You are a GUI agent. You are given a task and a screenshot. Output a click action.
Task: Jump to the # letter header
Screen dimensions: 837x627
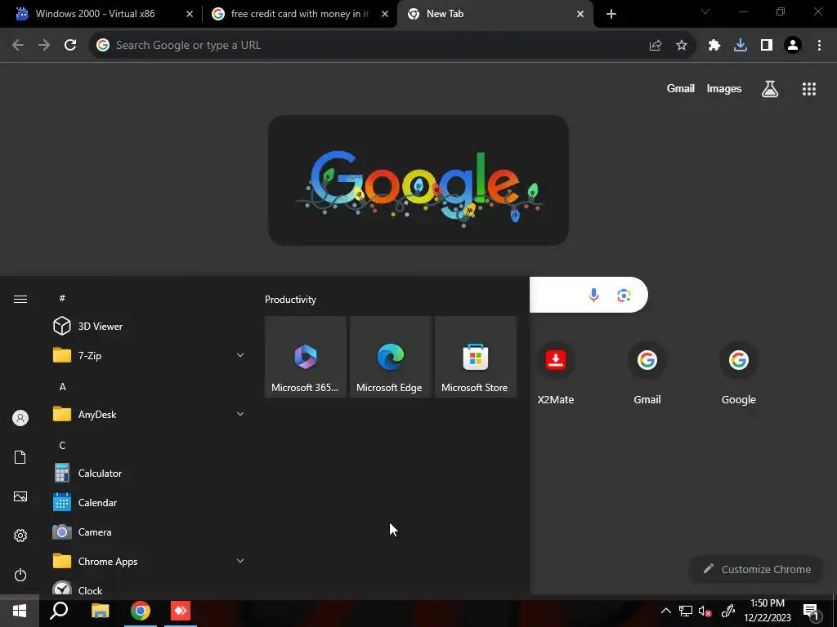62,298
